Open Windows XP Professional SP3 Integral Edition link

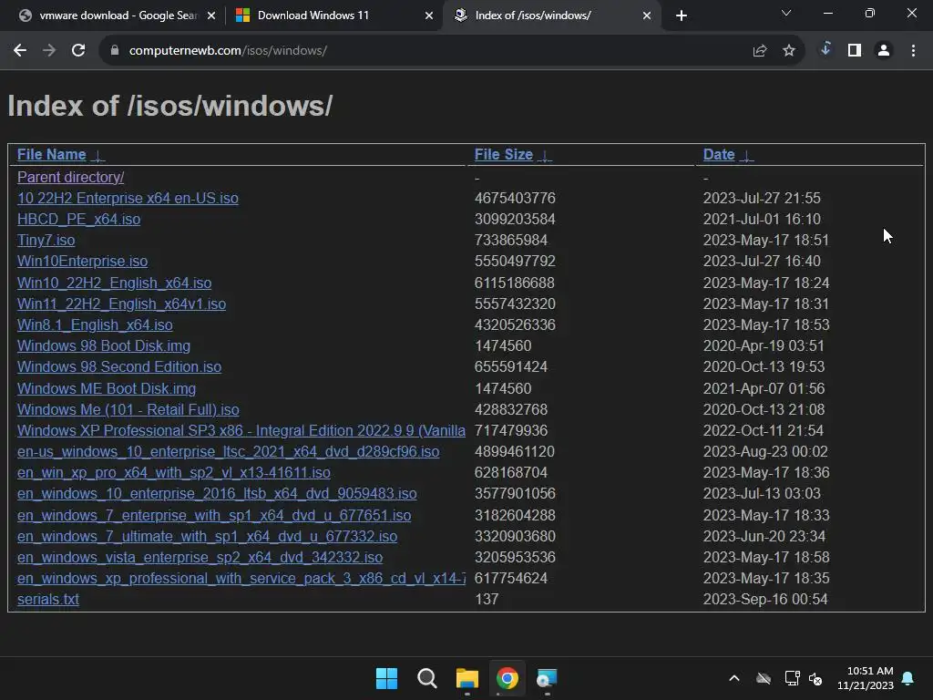241,430
